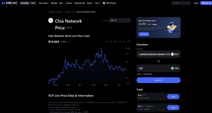
Task: Expand the Buy Crypto menu
Action: click(x=44, y=3)
